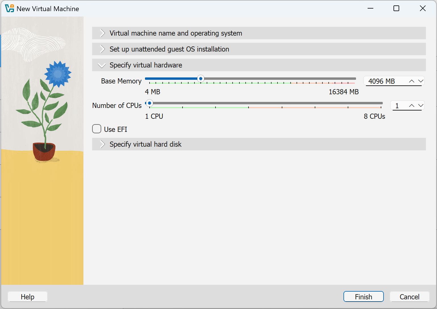Close the New Virtual Machine window

click(423, 9)
